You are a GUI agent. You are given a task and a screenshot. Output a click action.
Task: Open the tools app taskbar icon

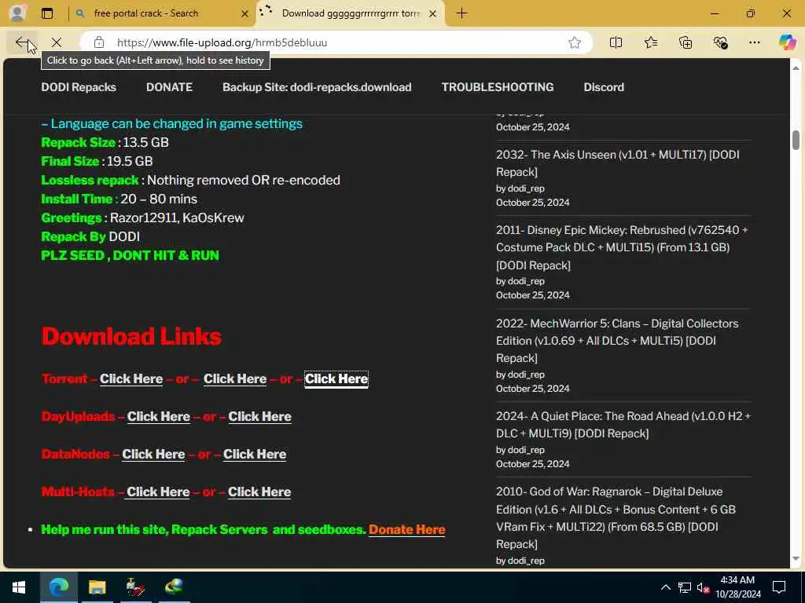(135, 587)
